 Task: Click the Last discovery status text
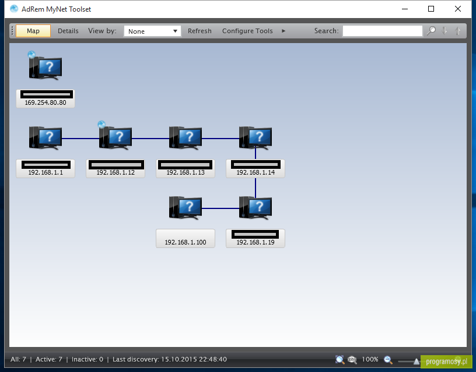point(170,359)
